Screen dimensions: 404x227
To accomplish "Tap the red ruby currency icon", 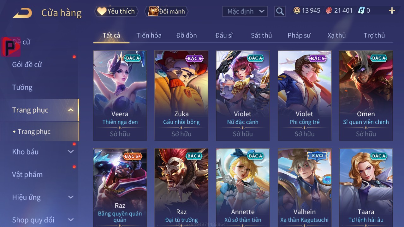I will [x=329, y=10].
